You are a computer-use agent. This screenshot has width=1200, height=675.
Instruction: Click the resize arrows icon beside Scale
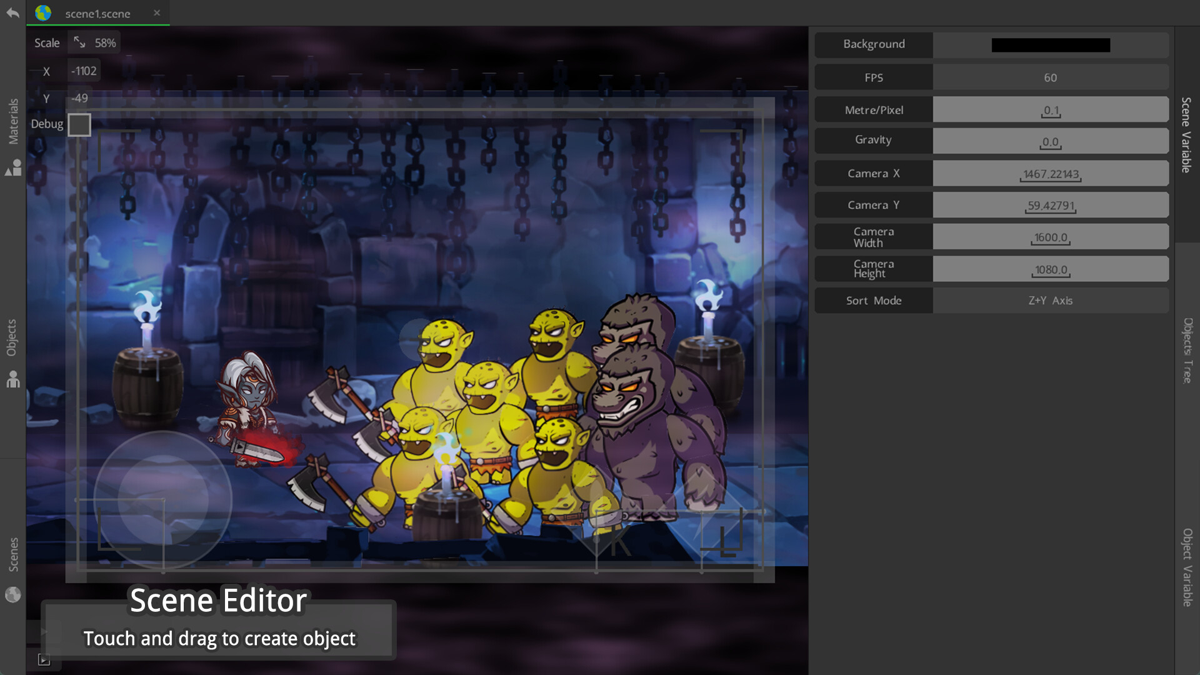coord(79,42)
